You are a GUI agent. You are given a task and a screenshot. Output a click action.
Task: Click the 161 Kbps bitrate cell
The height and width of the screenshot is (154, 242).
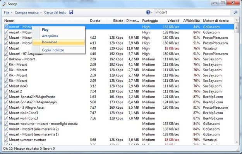pyautogui.click(x=116, y=97)
